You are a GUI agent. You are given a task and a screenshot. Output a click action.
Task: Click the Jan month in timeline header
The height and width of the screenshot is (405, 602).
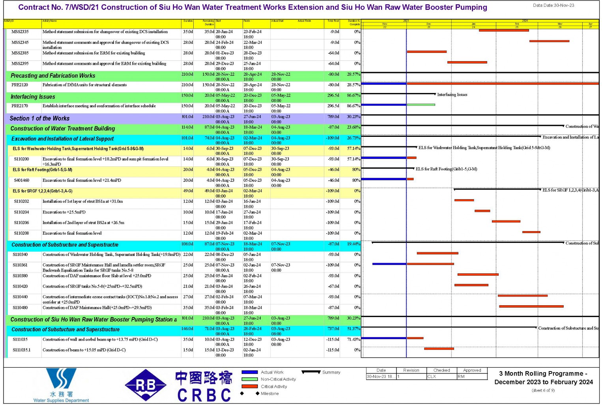point(474,24)
